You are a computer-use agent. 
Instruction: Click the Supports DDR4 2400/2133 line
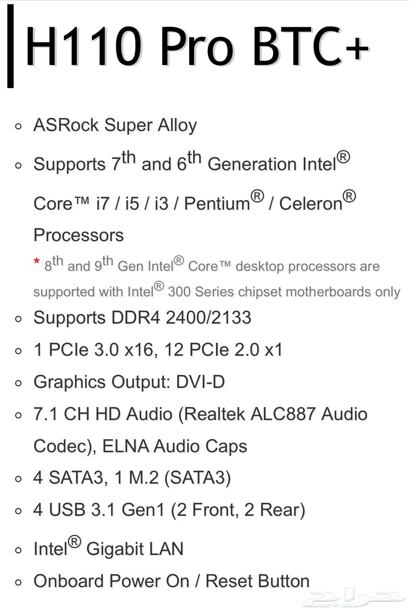(x=142, y=318)
